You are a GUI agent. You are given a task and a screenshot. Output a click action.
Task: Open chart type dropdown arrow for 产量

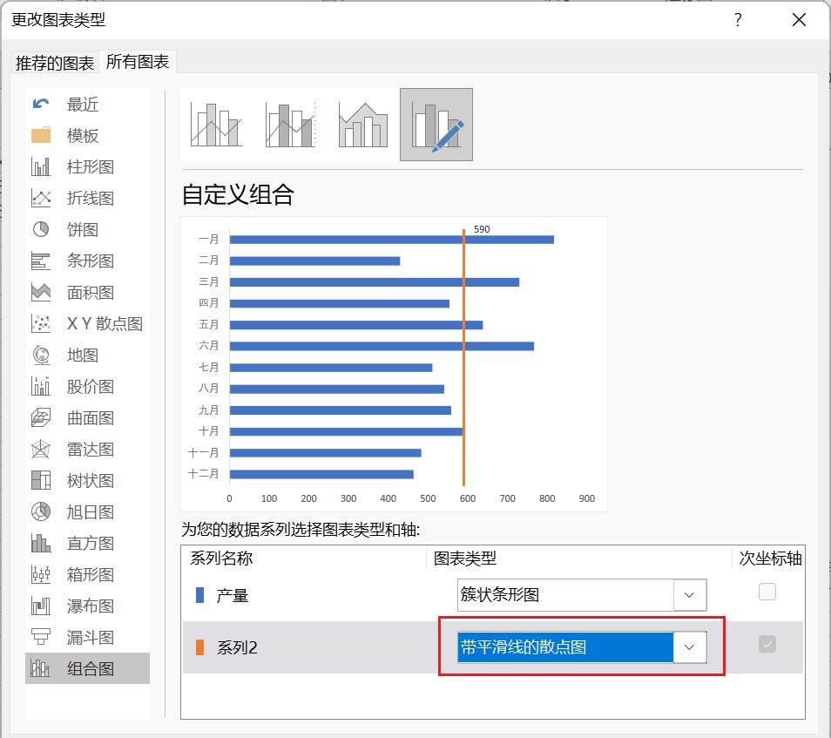coord(690,595)
